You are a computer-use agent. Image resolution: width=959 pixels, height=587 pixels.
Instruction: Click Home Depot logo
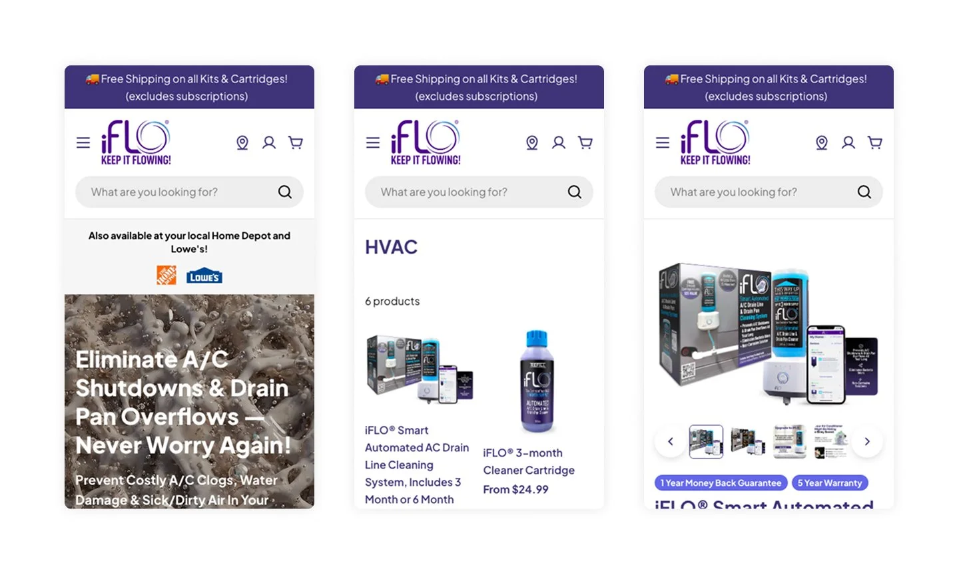pos(166,275)
